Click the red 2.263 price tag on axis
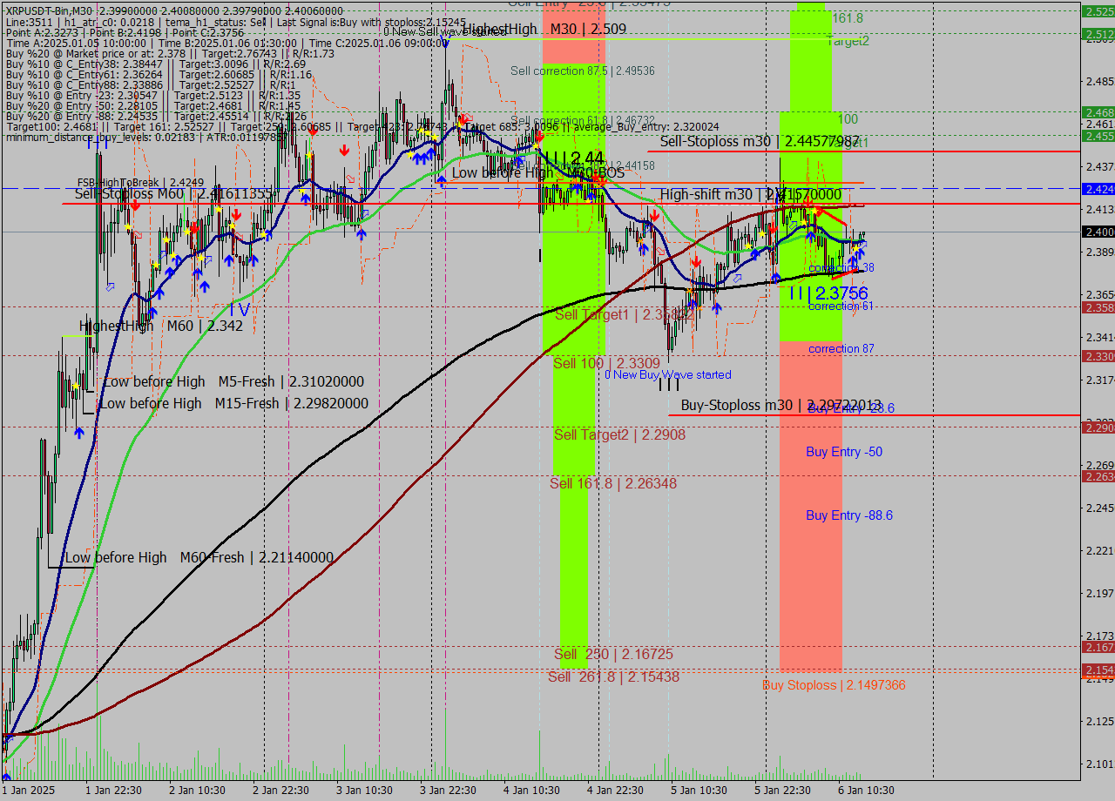This screenshot has width=1115, height=801. tap(1098, 475)
